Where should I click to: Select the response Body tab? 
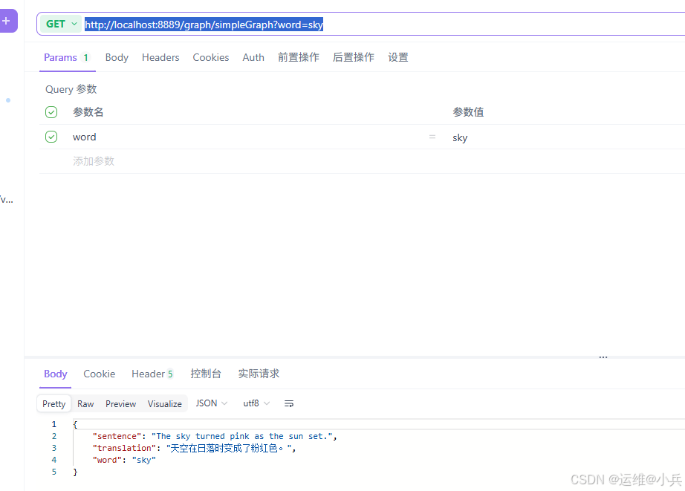(56, 374)
